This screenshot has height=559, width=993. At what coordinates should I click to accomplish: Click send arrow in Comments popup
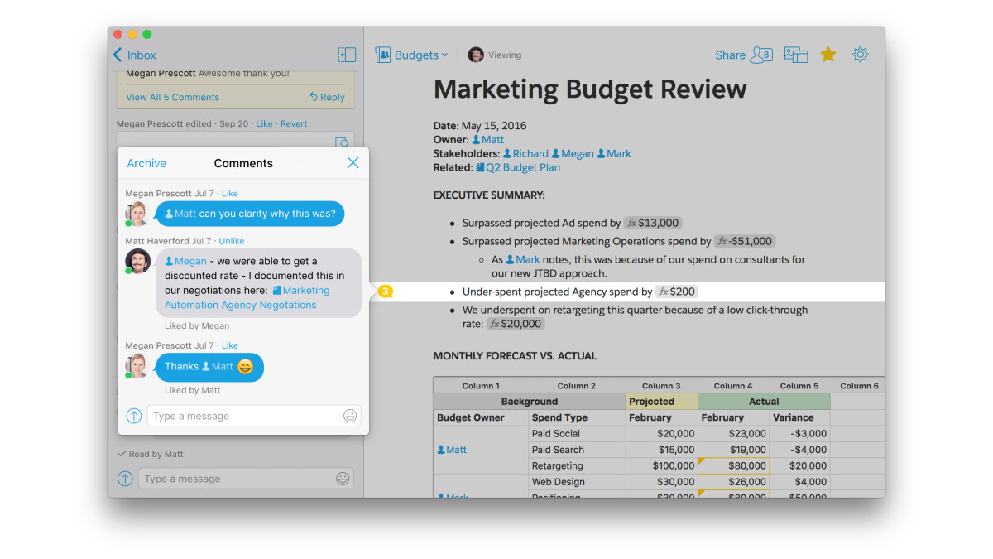click(134, 416)
